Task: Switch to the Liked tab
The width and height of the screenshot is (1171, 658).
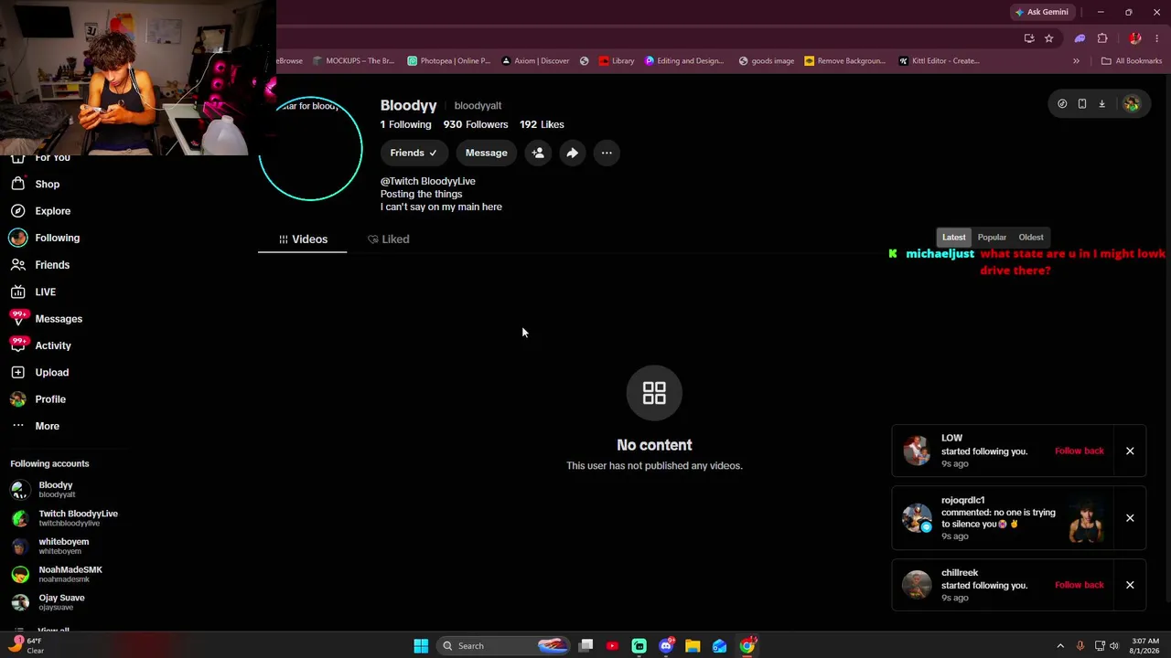Action: coord(389,239)
